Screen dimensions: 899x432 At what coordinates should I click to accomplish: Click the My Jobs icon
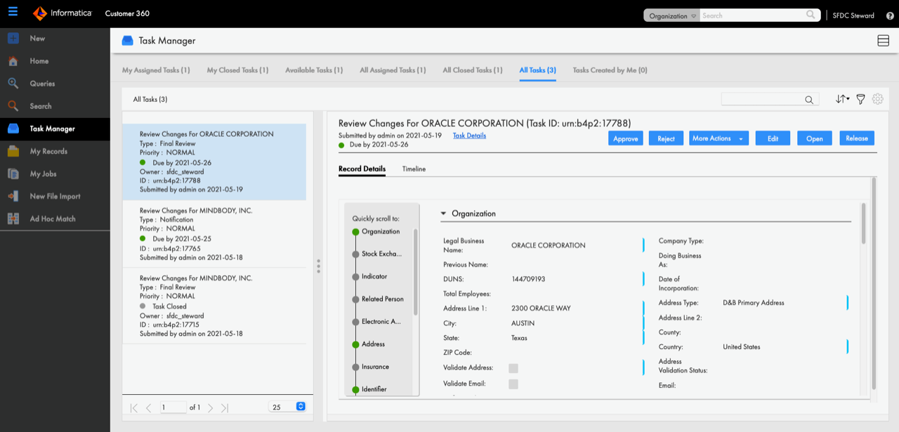13,174
